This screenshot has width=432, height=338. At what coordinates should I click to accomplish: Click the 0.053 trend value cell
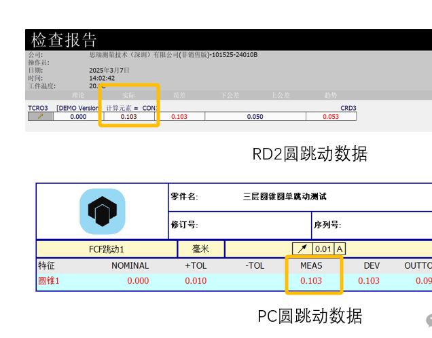(331, 117)
